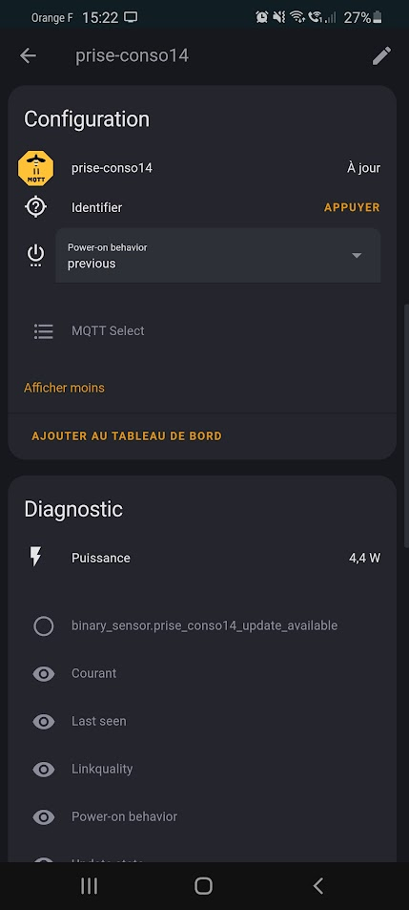The height and width of the screenshot is (910, 409).
Task: Tap the yellow MQTT device icon
Action: click(35, 168)
